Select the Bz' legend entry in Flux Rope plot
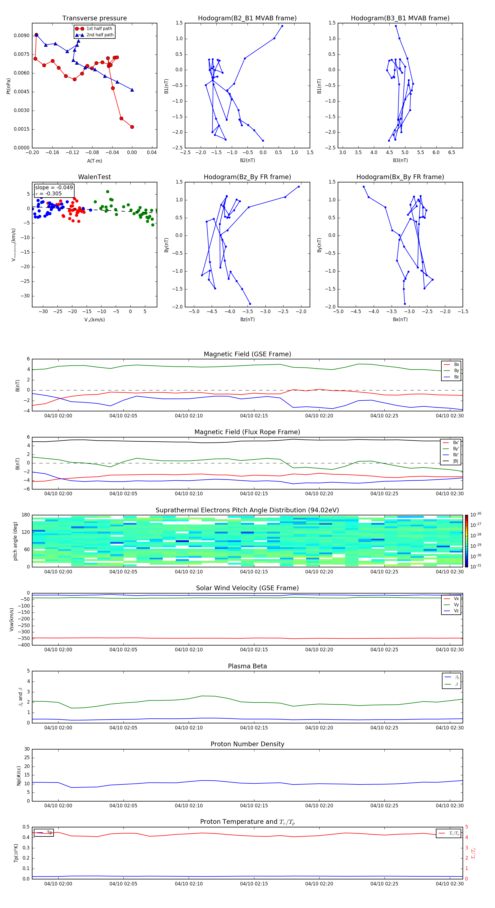 (451, 455)
